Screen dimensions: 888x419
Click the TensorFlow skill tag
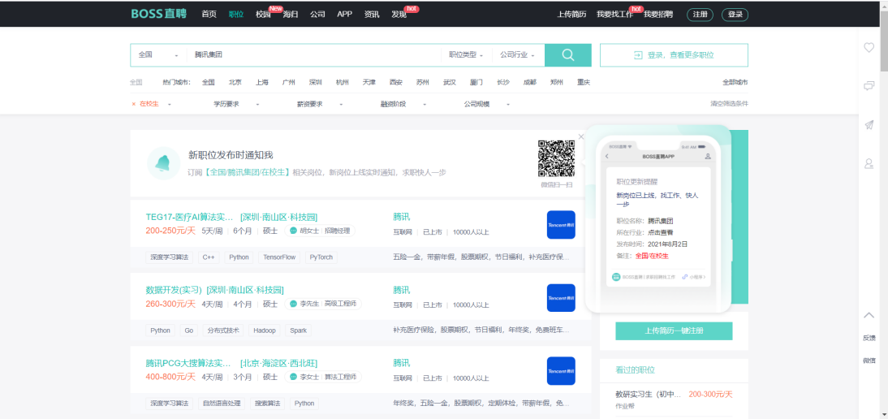(x=279, y=257)
